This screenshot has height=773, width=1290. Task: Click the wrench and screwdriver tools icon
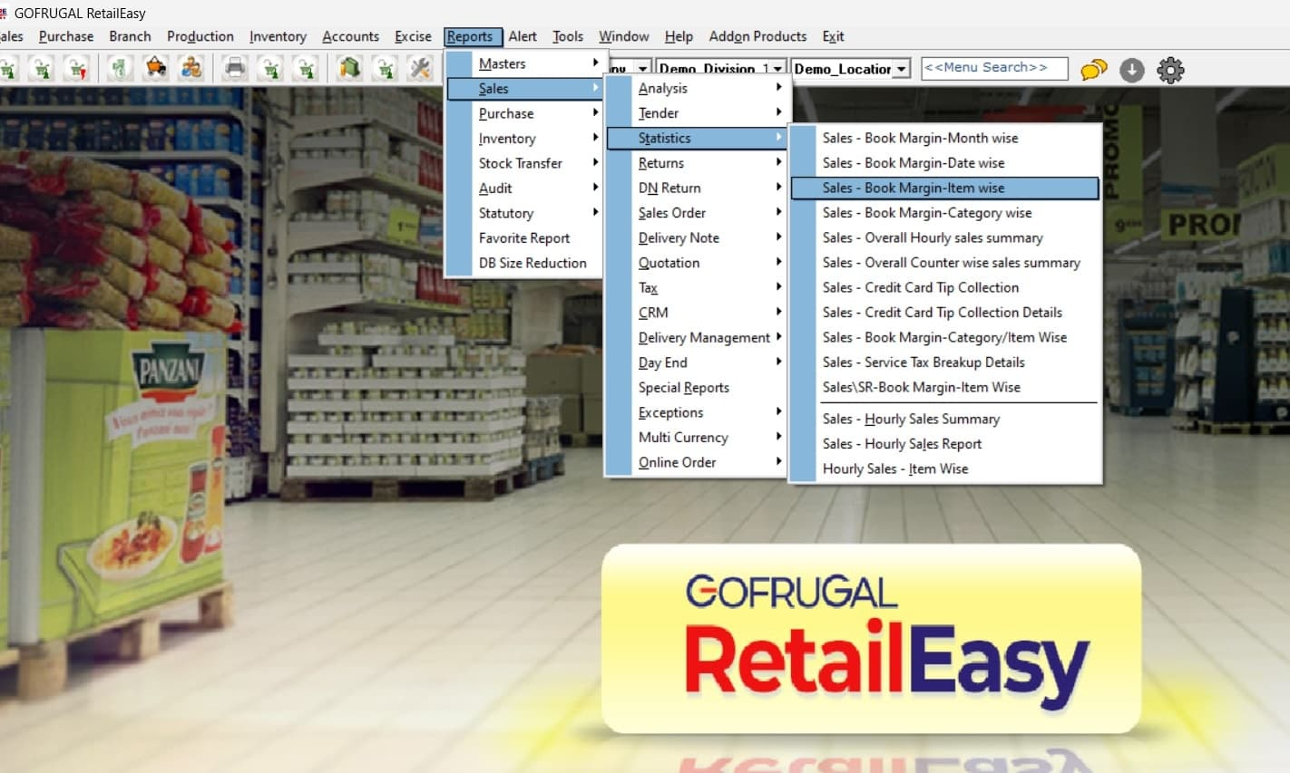click(x=420, y=69)
